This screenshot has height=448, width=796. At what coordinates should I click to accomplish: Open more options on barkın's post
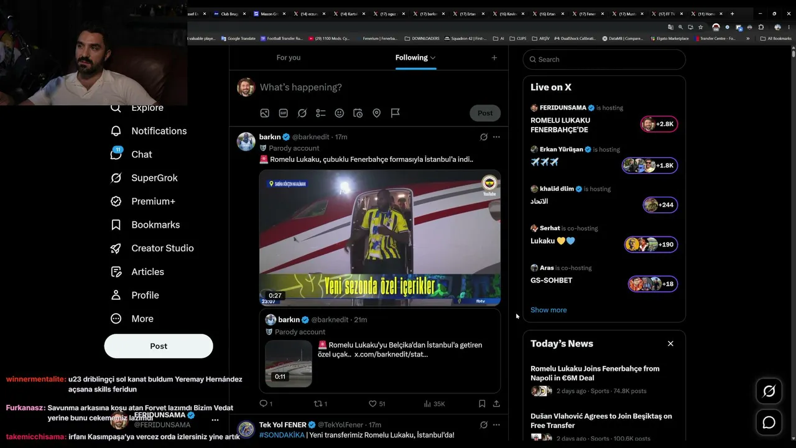tap(496, 137)
